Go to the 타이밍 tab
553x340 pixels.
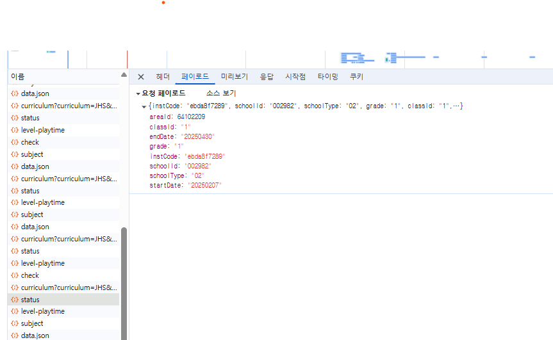click(327, 77)
